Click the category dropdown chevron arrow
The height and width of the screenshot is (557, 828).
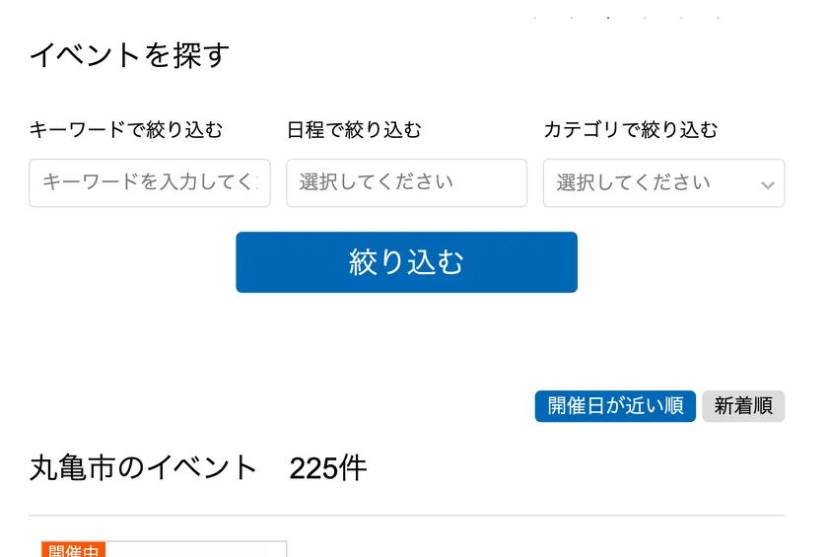pos(768,184)
